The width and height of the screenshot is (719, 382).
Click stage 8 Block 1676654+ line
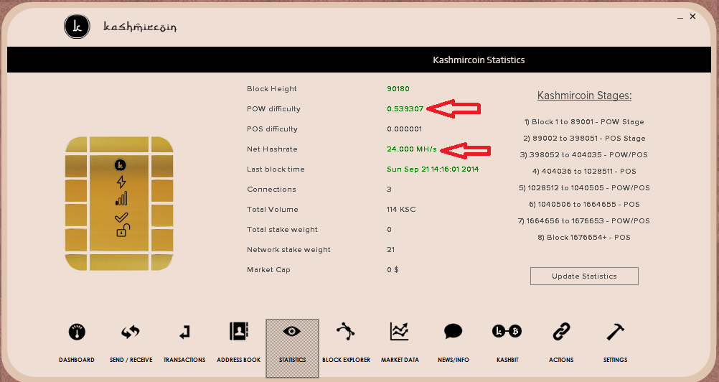click(x=584, y=238)
